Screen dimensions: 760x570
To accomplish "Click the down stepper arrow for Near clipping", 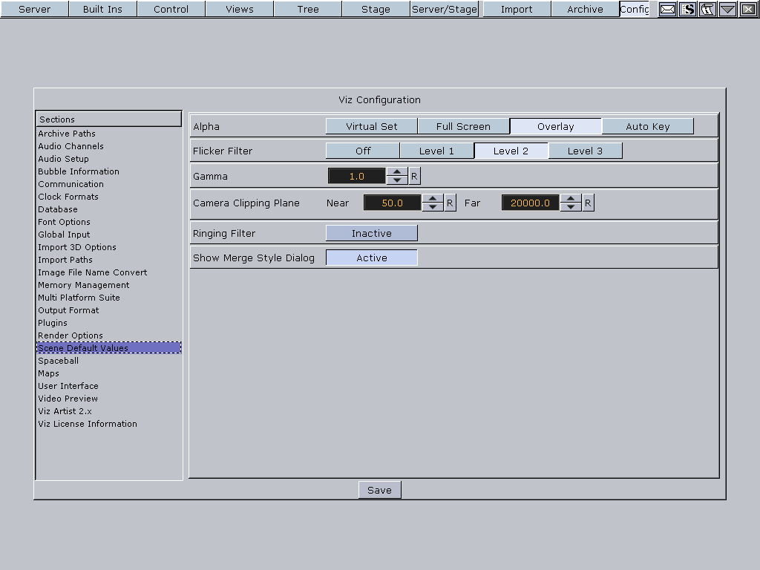I will click(433, 206).
